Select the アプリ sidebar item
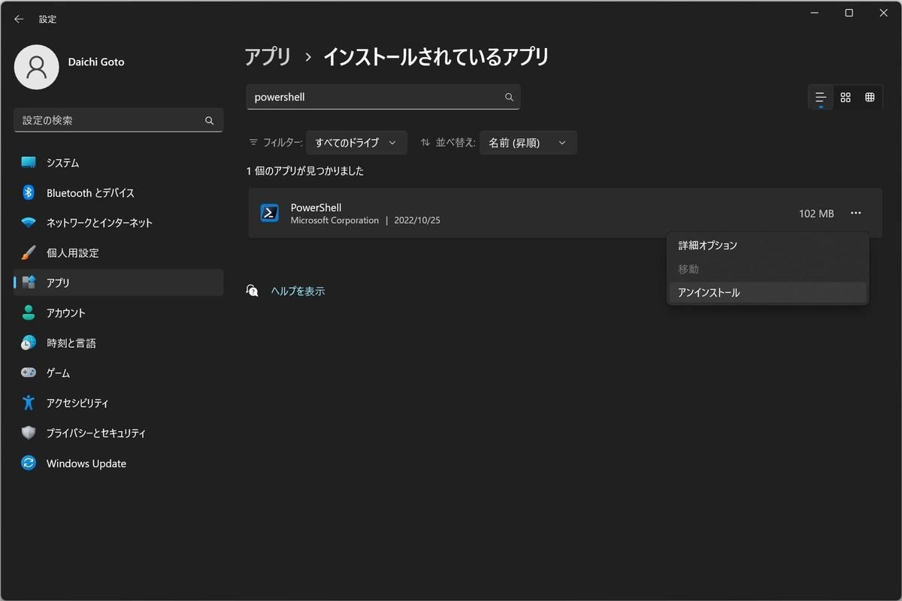 coord(119,282)
